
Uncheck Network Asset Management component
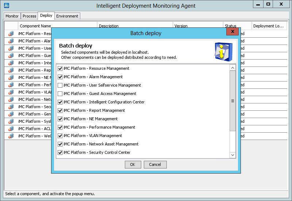click(x=60, y=144)
